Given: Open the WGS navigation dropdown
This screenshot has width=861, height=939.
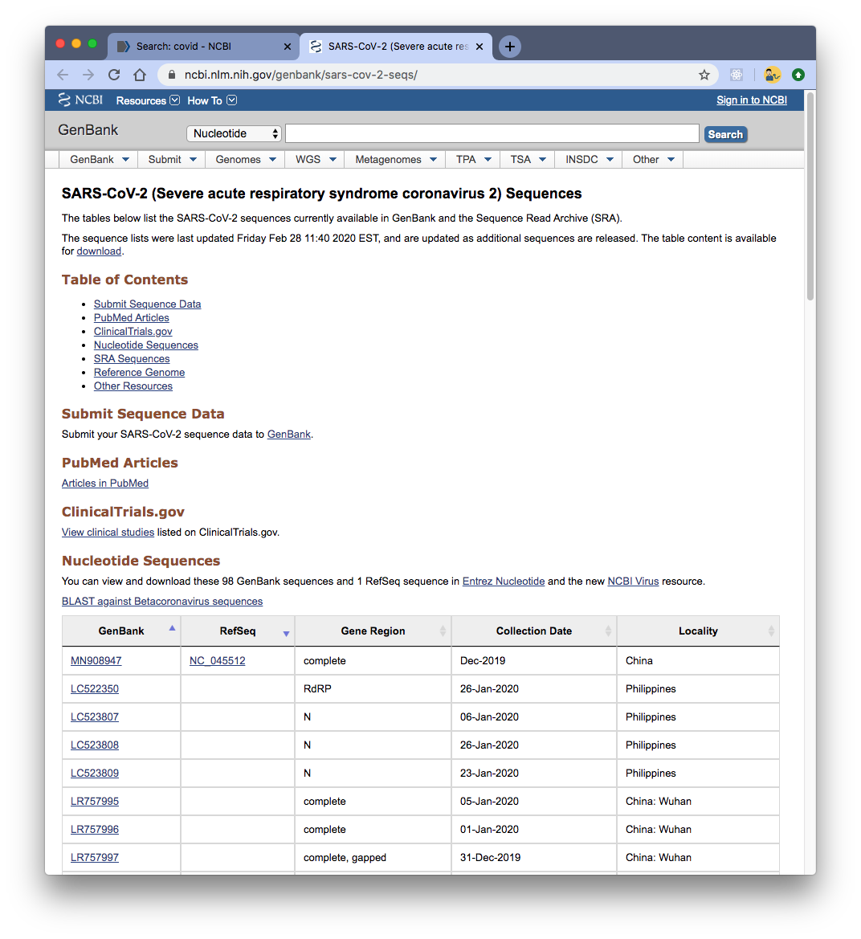Looking at the screenshot, I should (316, 159).
